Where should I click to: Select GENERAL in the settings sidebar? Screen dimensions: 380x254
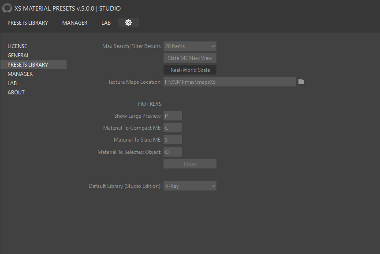tap(19, 55)
